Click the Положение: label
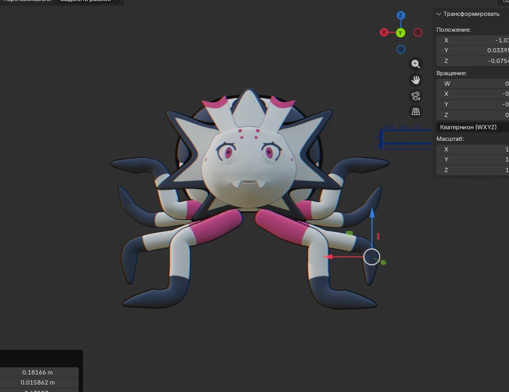This screenshot has width=509, height=392. tap(453, 30)
